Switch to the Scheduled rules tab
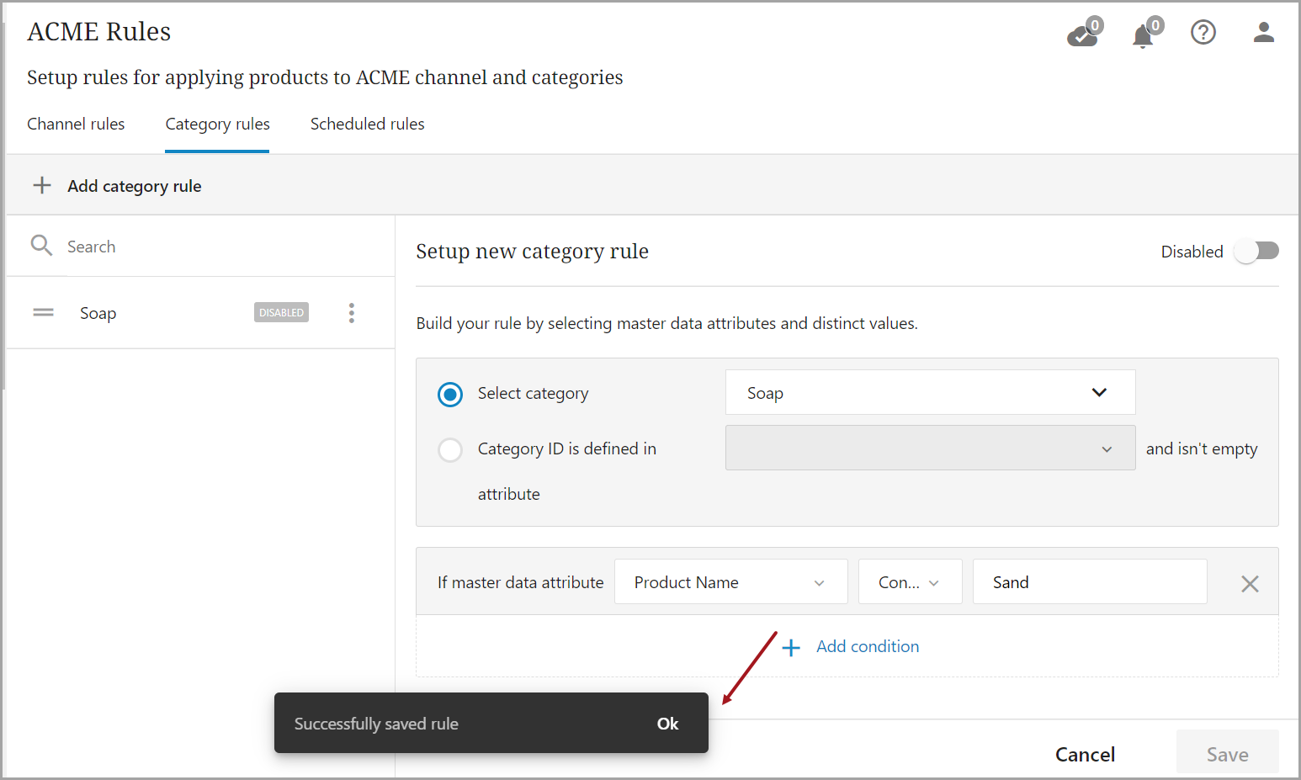This screenshot has height=780, width=1301. pyautogui.click(x=367, y=125)
